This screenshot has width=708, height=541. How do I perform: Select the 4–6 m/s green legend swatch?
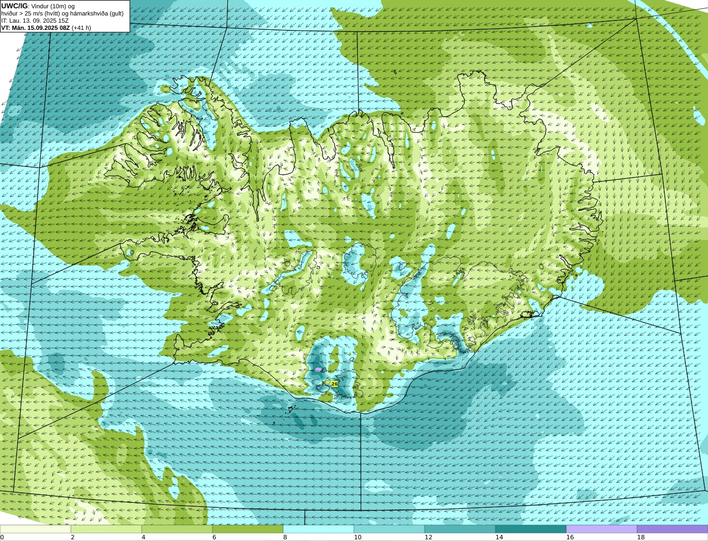(177, 529)
